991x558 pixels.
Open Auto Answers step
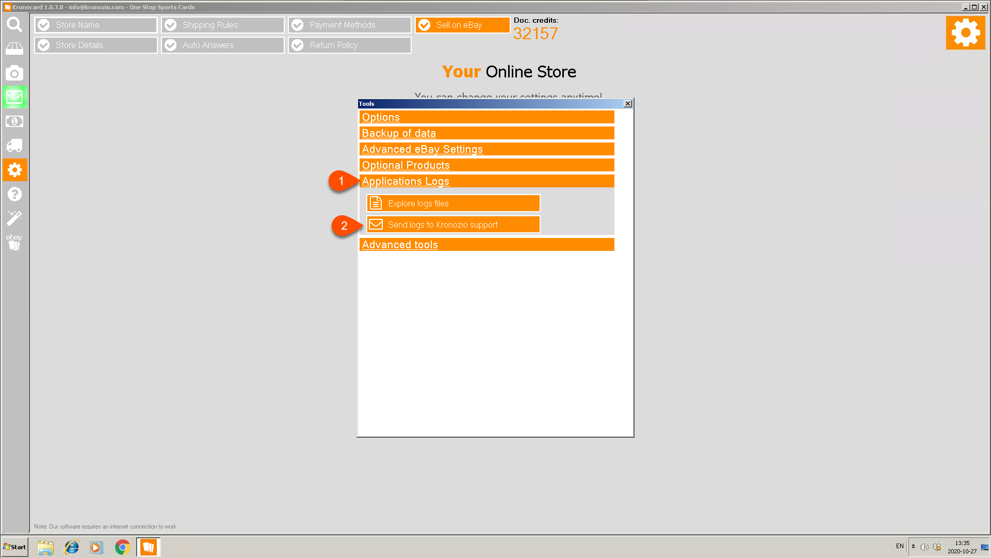[x=223, y=45]
